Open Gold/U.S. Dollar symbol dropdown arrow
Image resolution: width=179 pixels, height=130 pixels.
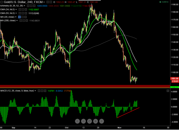point(44,2)
